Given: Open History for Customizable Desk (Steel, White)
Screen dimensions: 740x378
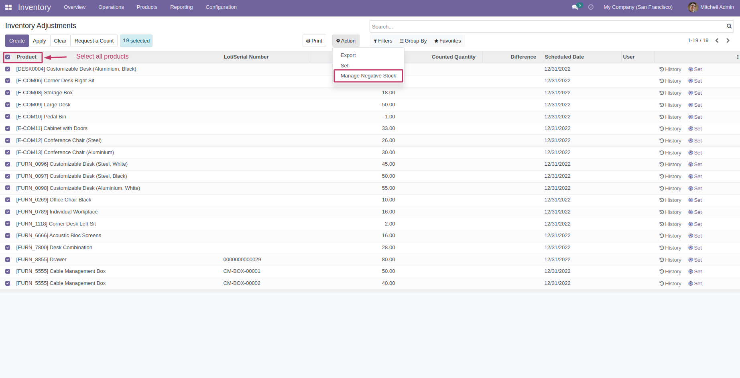Looking at the screenshot, I should click(670, 165).
